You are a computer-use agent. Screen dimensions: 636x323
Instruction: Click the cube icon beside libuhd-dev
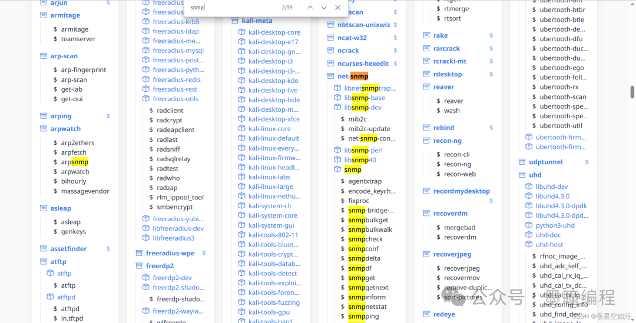coord(529,187)
